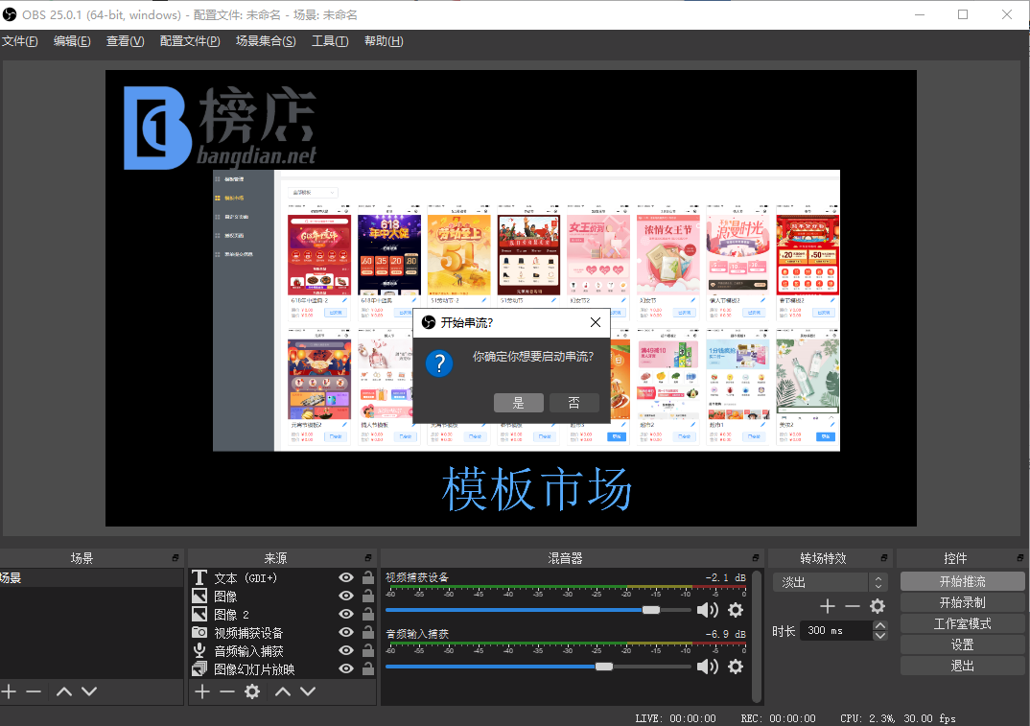This screenshot has width=1030, height=726.
Task: Confirm streaming by clicking 是
Action: point(519,403)
